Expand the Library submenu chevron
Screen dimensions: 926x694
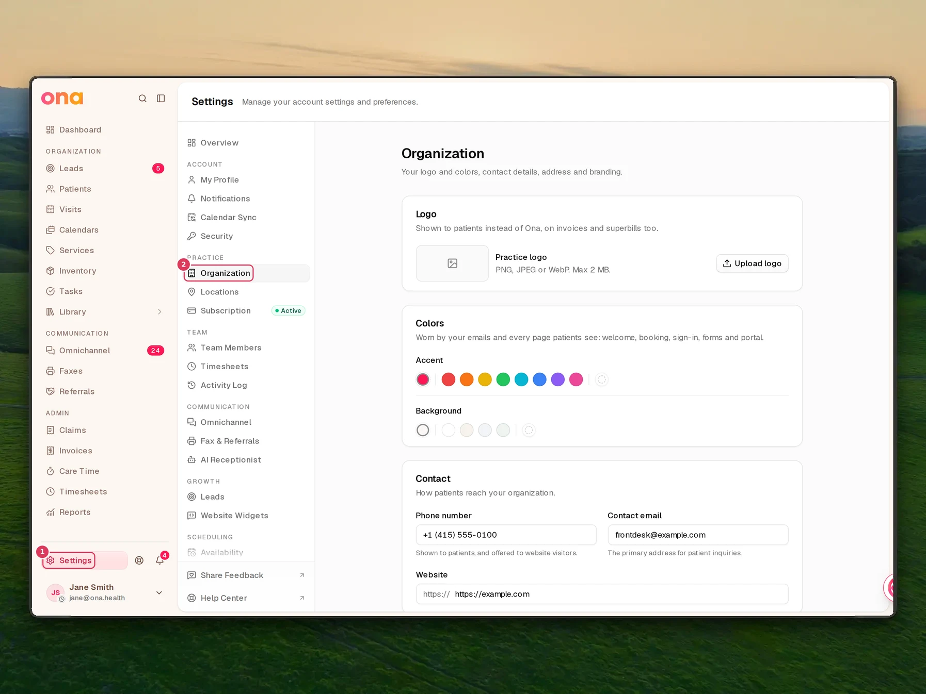coord(159,312)
